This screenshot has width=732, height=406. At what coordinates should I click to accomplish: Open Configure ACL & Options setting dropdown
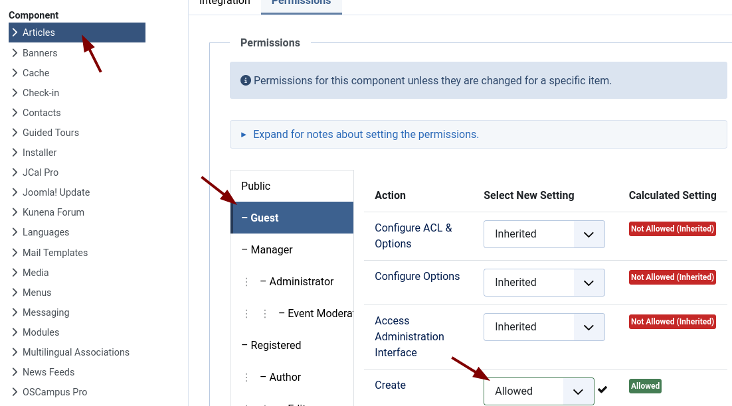(543, 234)
